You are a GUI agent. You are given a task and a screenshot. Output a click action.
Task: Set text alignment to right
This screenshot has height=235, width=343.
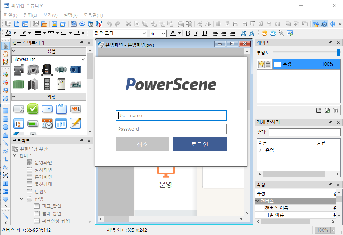click(232, 33)
